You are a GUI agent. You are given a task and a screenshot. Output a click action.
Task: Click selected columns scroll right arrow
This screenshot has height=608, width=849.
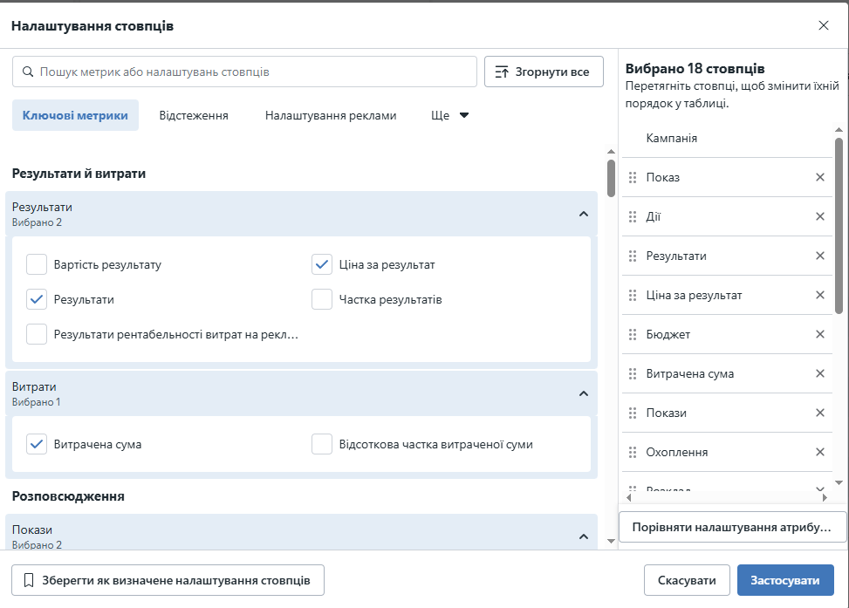coord(825,497)
